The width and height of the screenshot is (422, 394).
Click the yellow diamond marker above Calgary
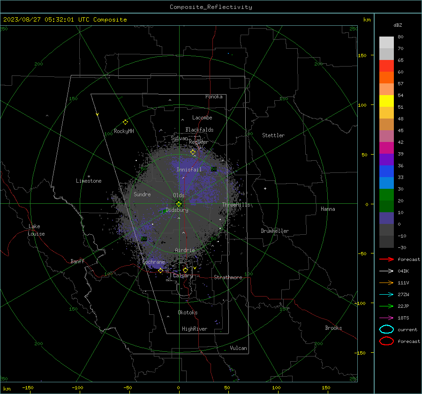click(x=185, y=270)
